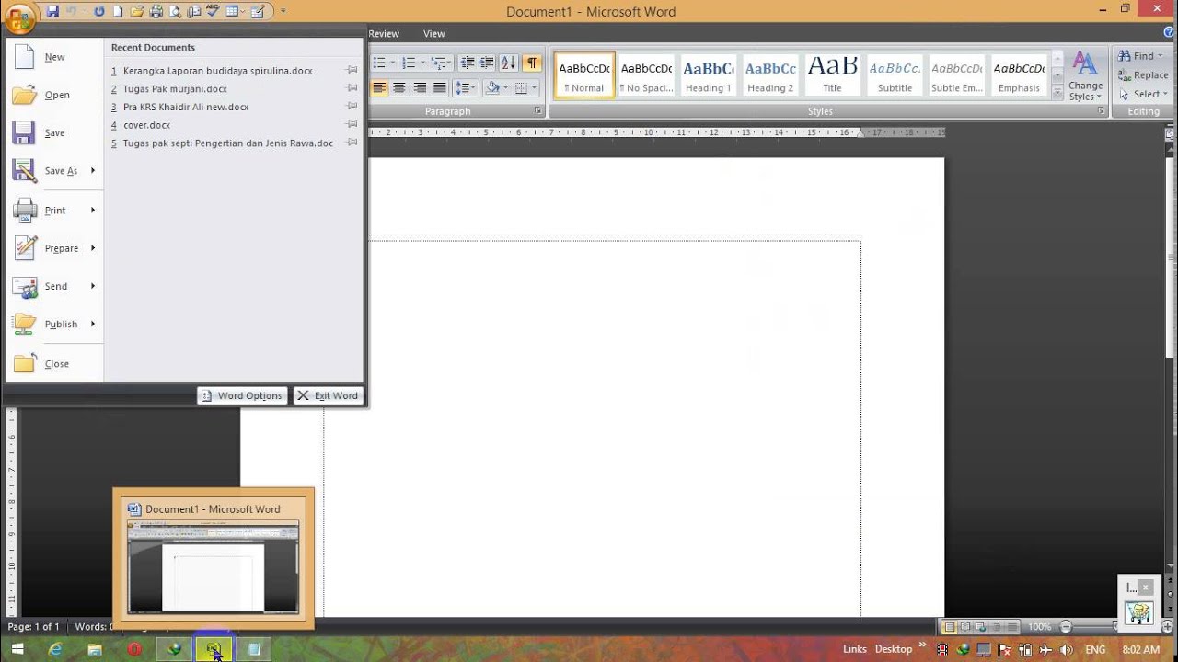Screen dimensions: 1178x662
Task: Apply Heading 1 style
Action: point(708,74)
